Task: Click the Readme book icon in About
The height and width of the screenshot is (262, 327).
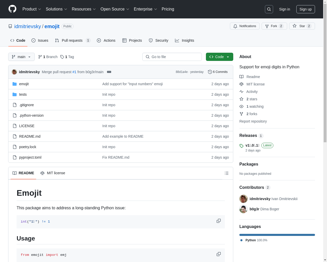Action: pyautogui.click(x=241, y=77)
